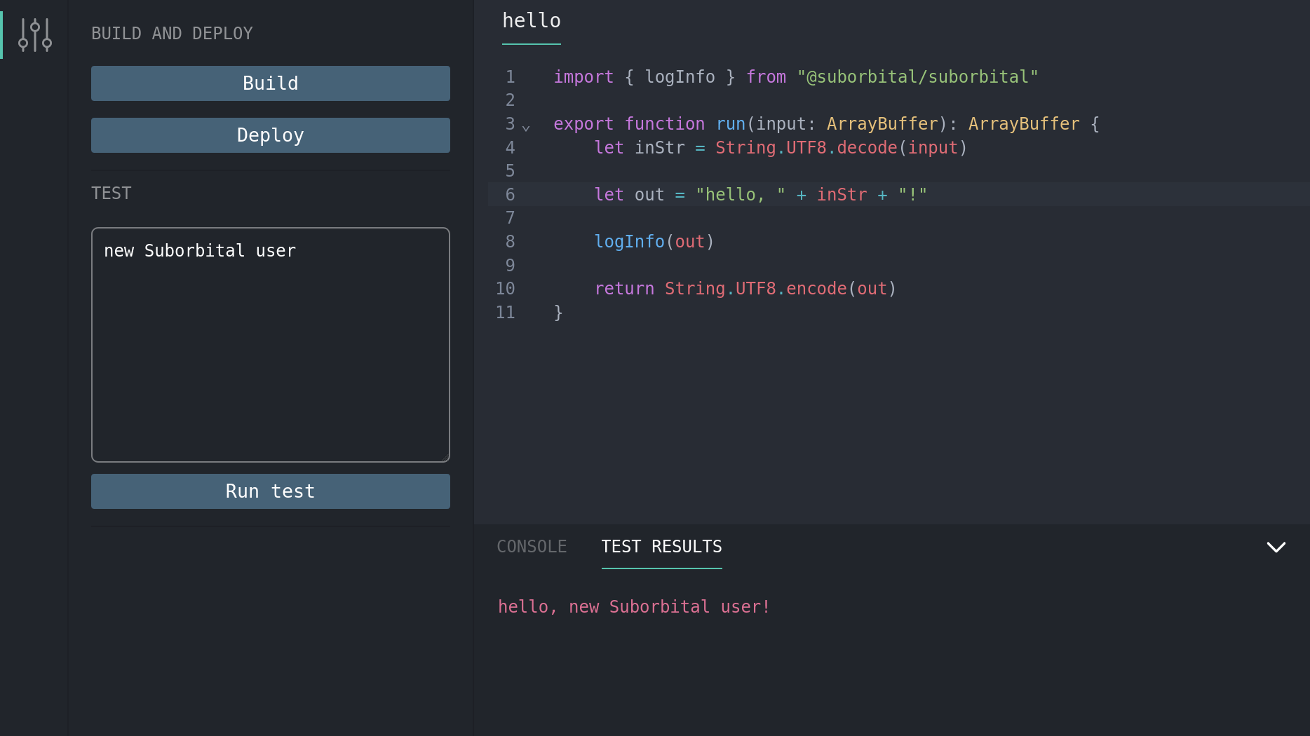Select the hello function title heading
1310x736 pixels.
coord(531,20)
